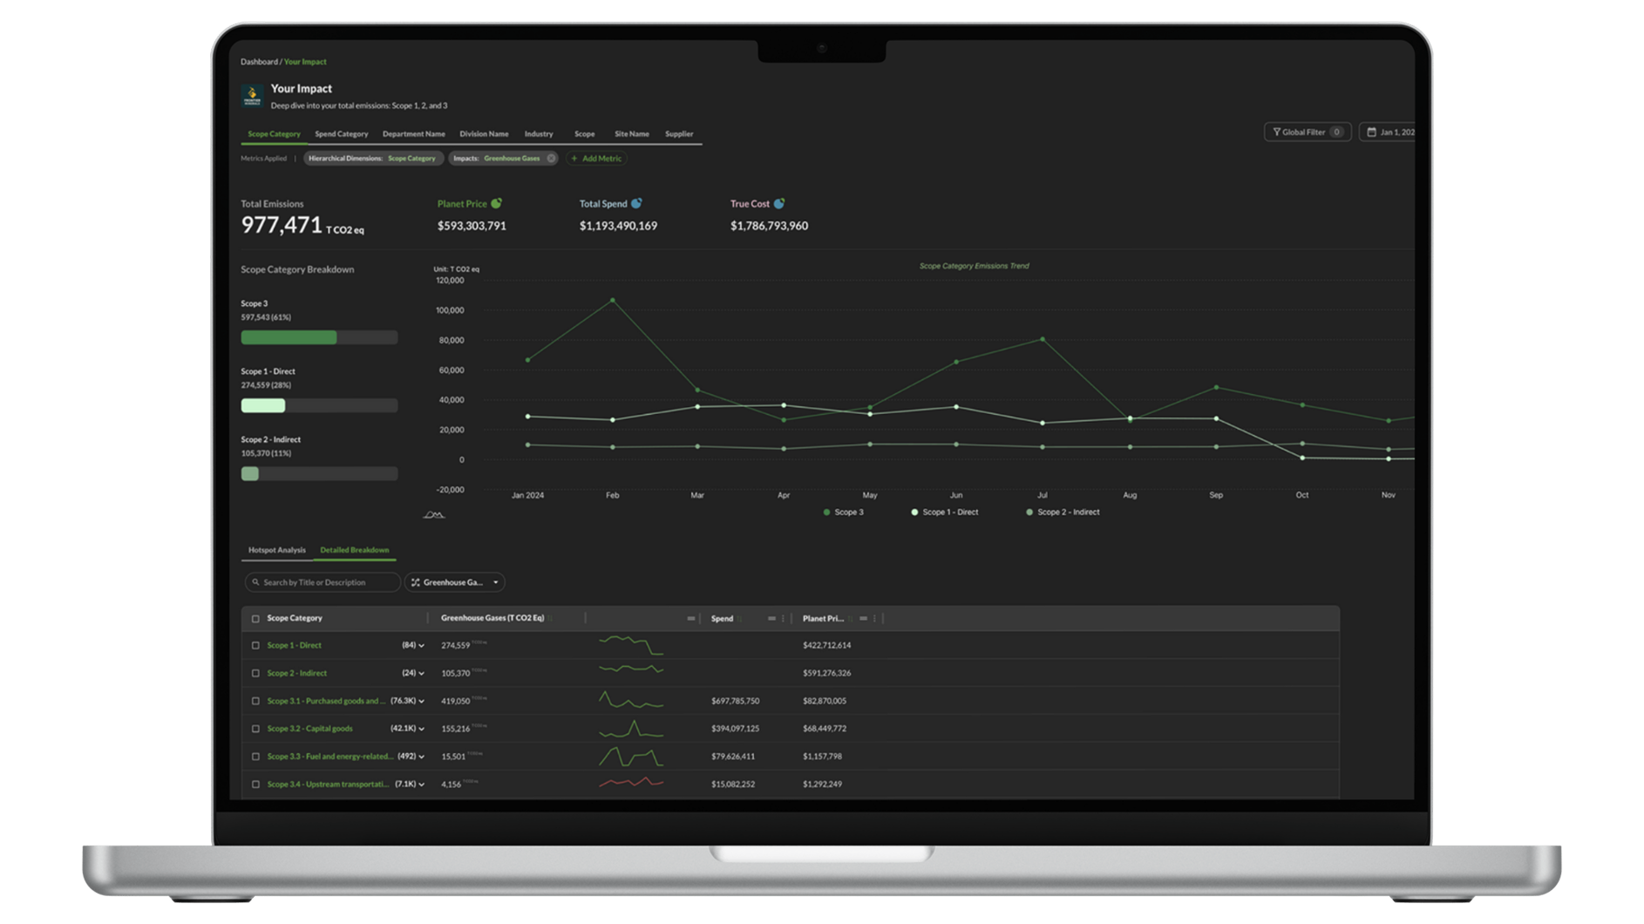Tick the header select-all checkbox beside Scope Category
1644x924 pixels.
255,619
